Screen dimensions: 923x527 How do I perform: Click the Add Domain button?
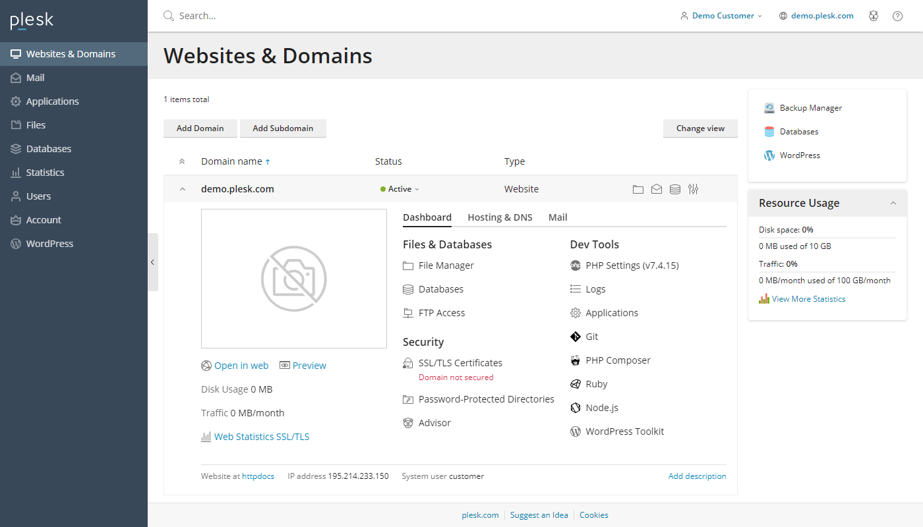coord(200,128)
